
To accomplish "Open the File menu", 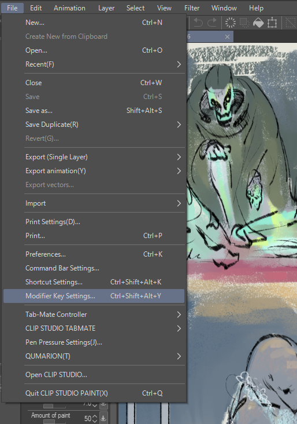I will [12, 8].
